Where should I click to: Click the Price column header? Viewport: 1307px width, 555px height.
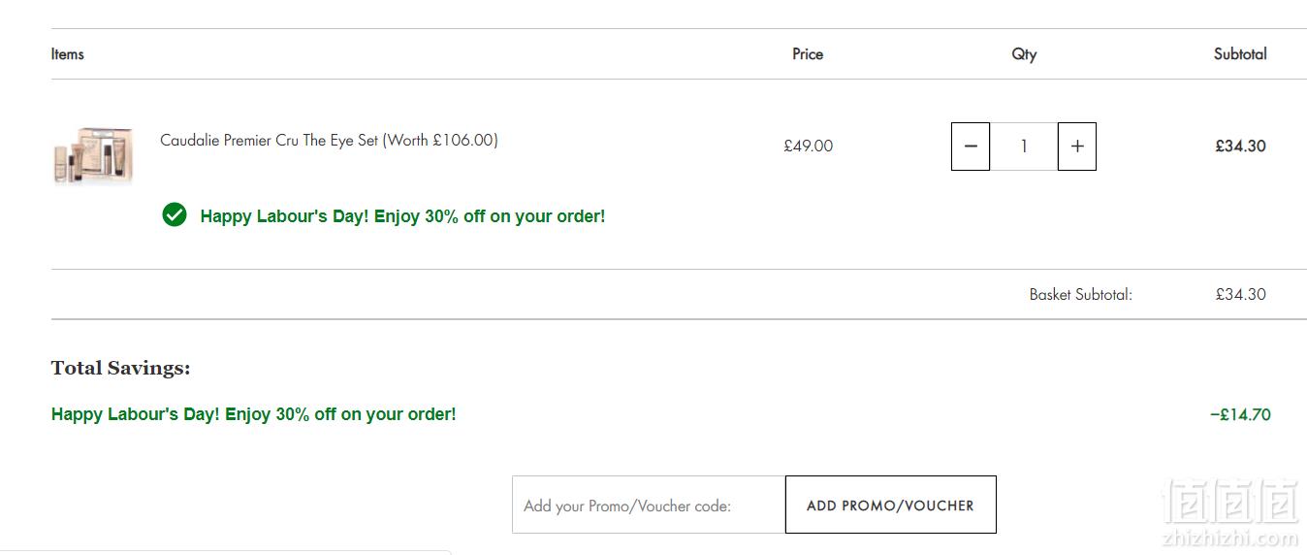click(808, 53)
